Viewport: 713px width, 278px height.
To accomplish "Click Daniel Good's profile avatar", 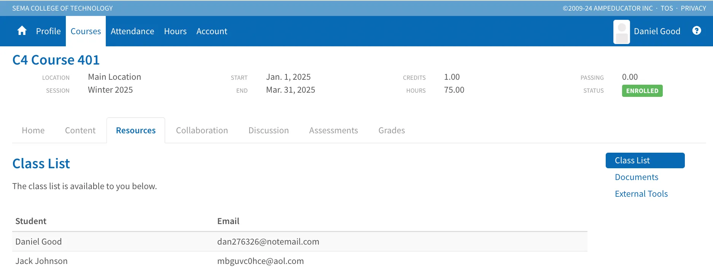I will click(622, 32).
